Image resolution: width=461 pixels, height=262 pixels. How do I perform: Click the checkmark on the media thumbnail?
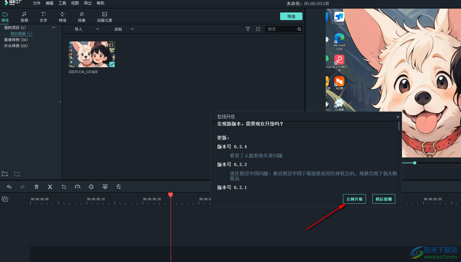[x=112, y=64]
